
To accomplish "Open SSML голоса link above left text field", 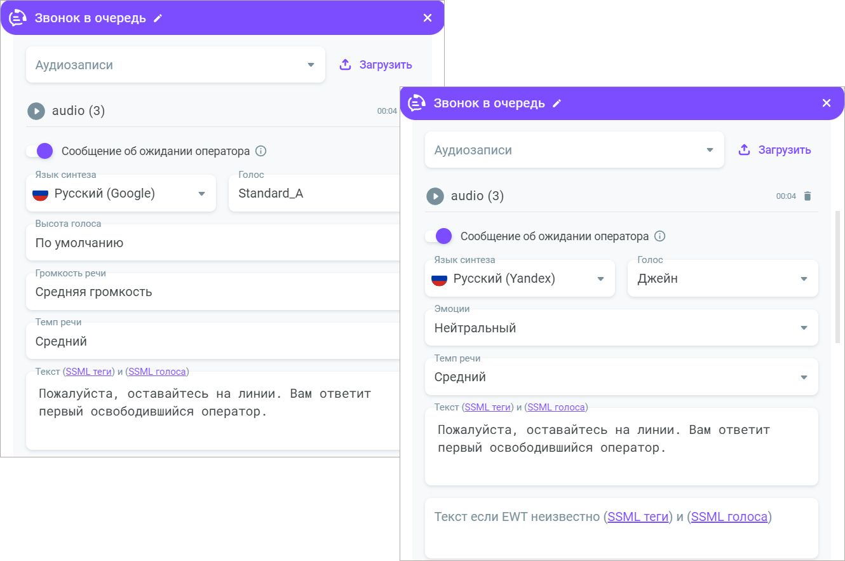I will (157, 372).
